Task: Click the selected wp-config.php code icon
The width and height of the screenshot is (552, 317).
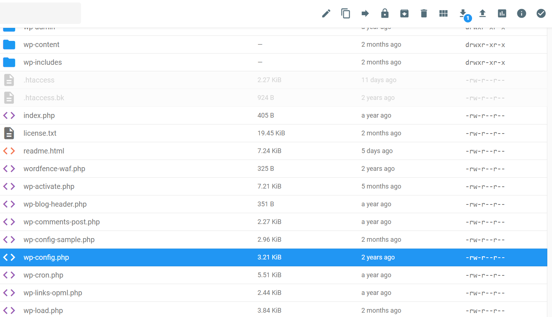Action: coord(9,257)
